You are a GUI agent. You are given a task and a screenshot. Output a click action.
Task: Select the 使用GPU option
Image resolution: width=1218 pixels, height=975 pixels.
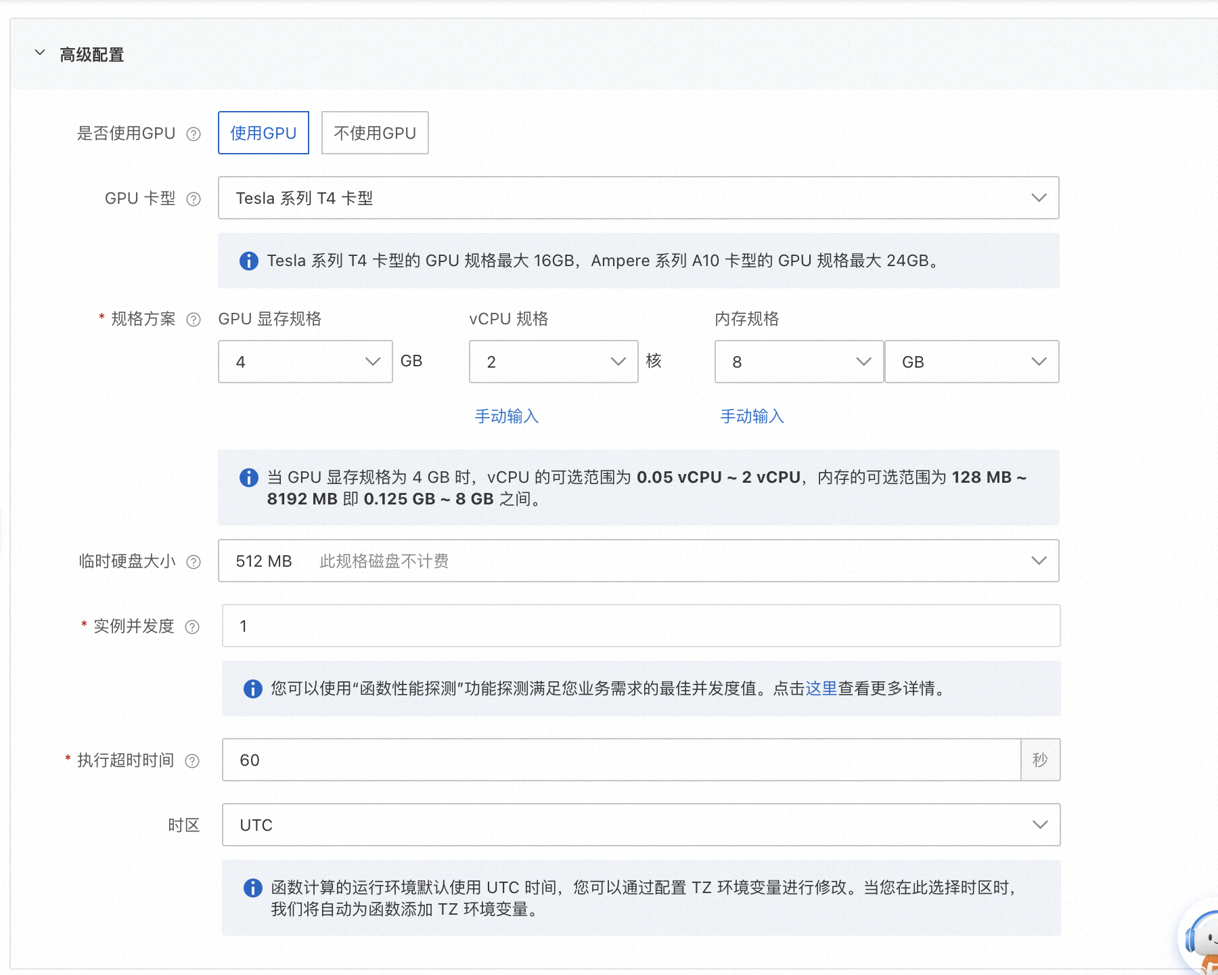(x=263, y=133)
